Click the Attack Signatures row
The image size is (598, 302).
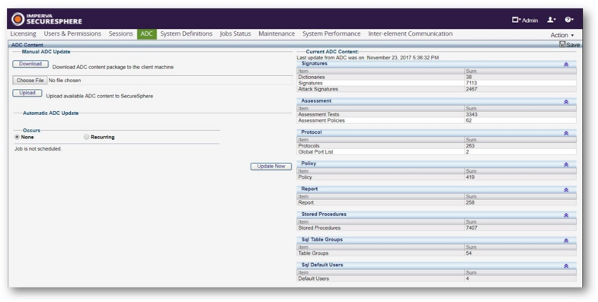click(x=437, y=89)
